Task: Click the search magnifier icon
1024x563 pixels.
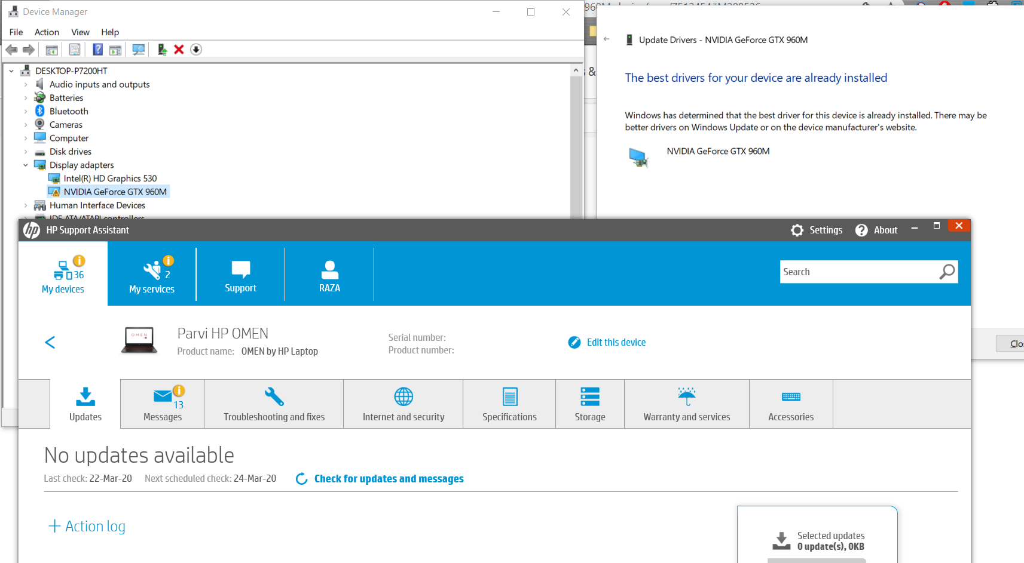Action: 947,272
